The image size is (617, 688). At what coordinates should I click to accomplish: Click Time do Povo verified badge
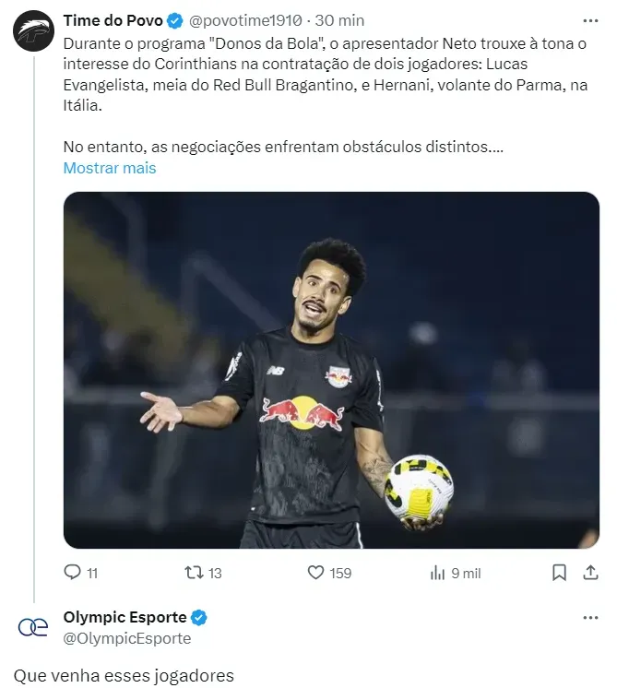tap(174, 20)
